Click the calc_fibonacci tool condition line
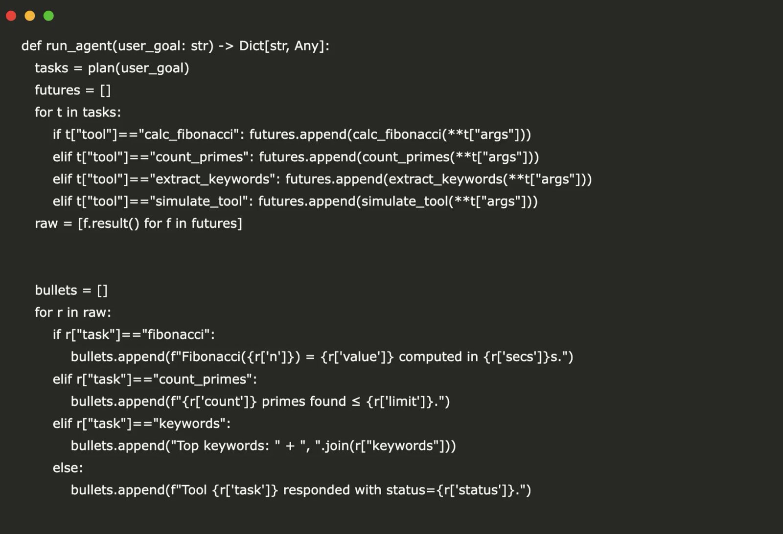This screenshot has height=534, width=783. [x=292, y=134]
